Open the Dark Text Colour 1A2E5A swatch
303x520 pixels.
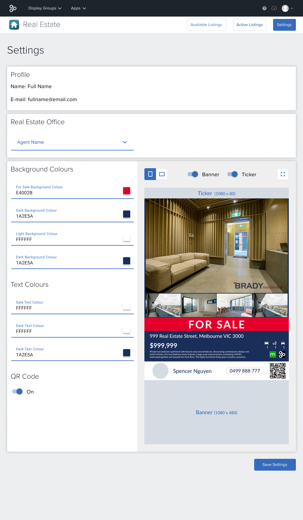(127, 353)
